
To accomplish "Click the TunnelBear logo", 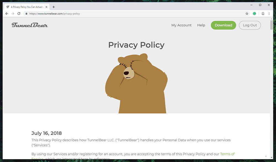I will (30, 25).
